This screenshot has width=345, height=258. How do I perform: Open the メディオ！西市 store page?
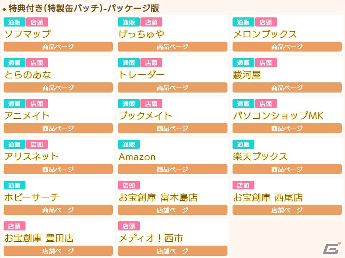[x=172, y=251]
